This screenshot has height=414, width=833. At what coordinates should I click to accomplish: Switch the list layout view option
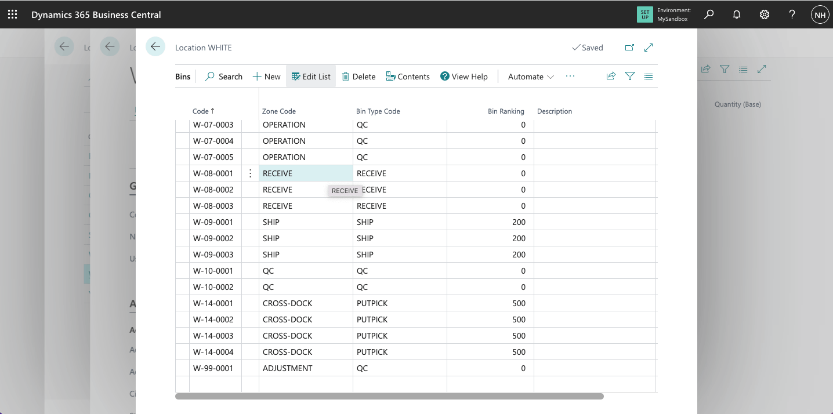tap(649, 76)
